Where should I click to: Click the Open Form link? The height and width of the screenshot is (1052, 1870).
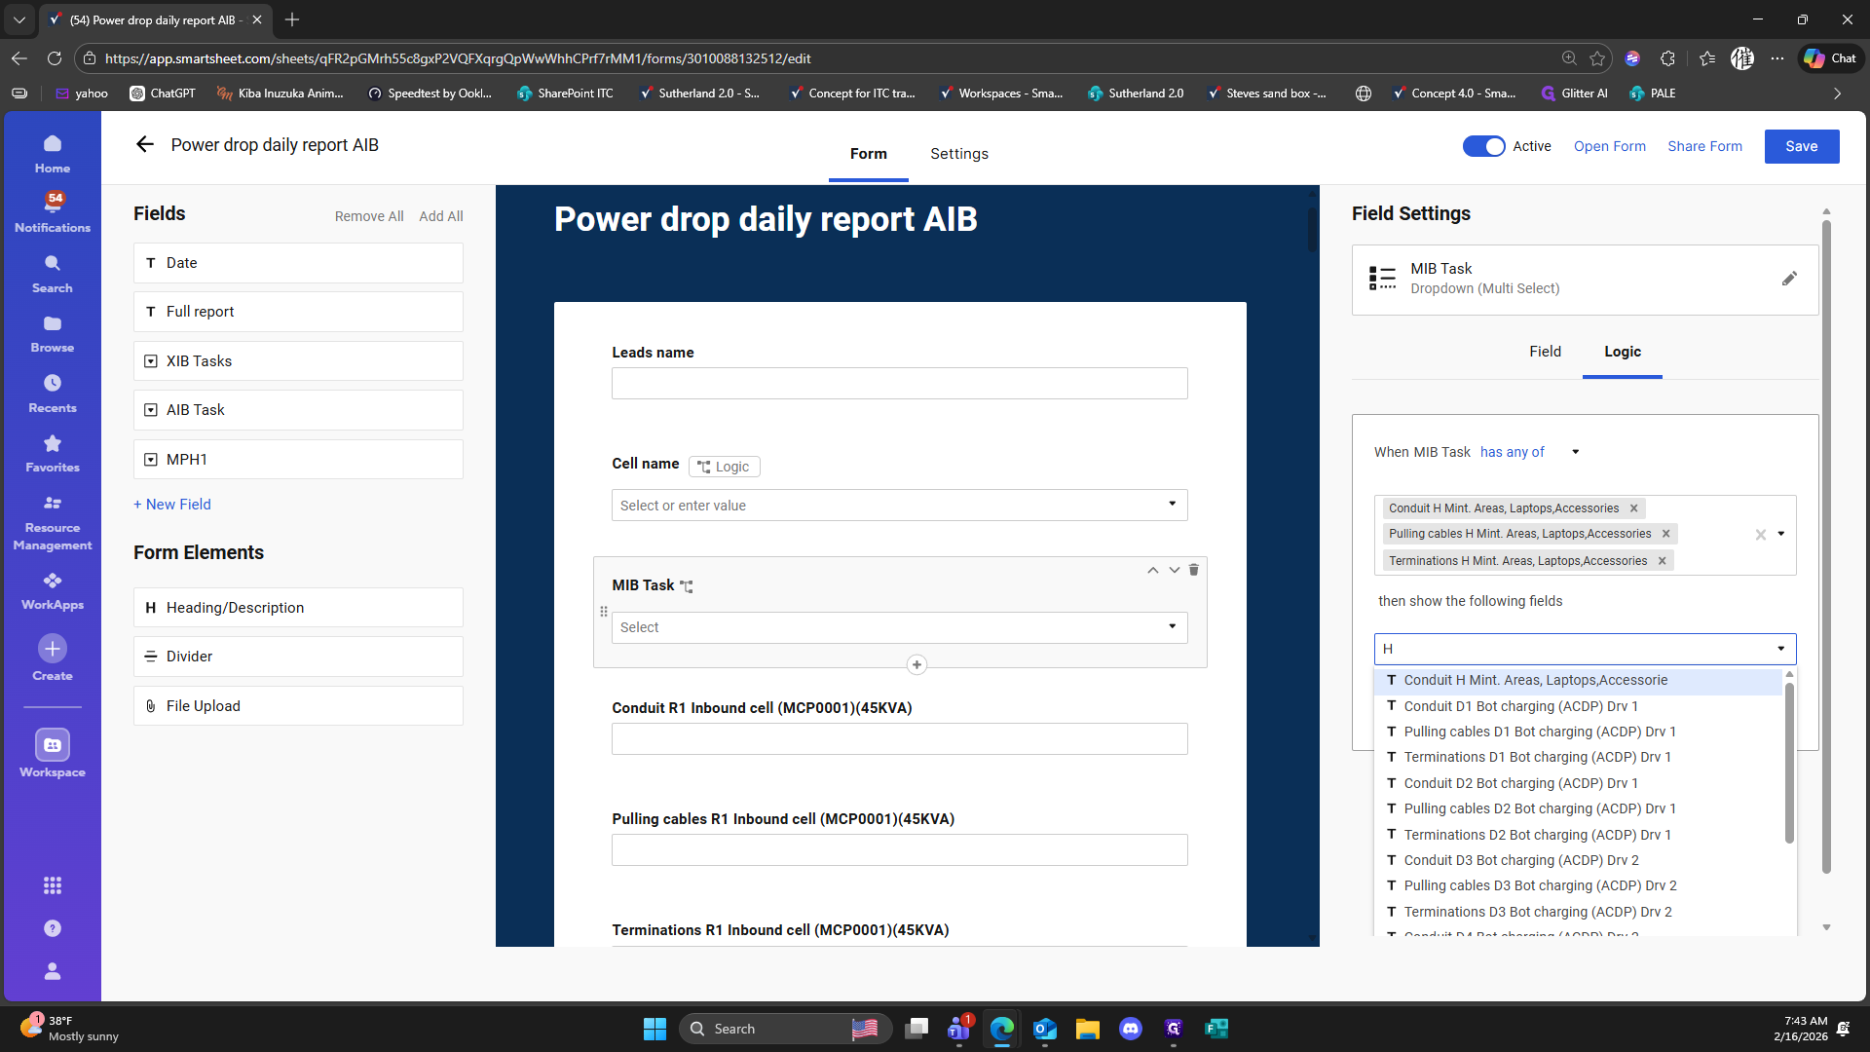[x=1609, y=146]
